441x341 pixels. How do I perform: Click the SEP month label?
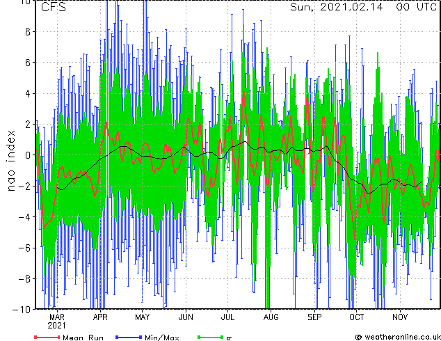point(314,317)
